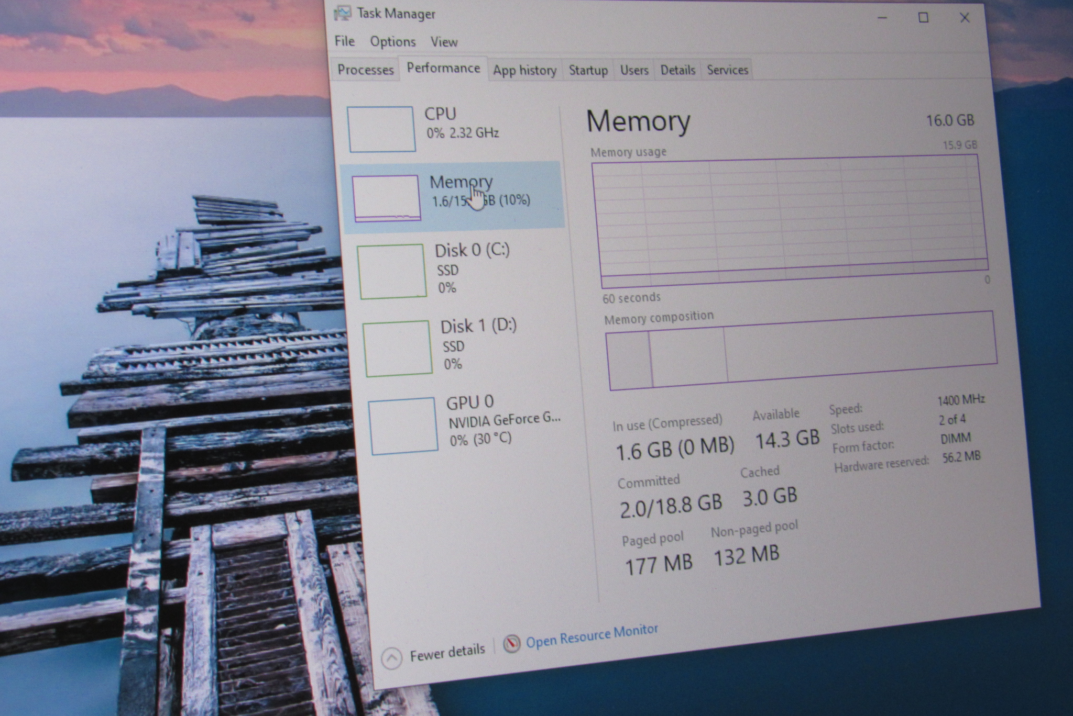Switch to the App history tab

[524, 70]
